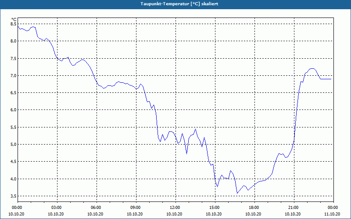Image resolution: width=351 pixels, height=219 pixels.
Task: Click the 10.10.20 date under 21:00
Action: click(x=293, y=214)
